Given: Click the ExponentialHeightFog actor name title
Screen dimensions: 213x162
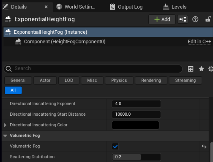Looking at the screenshot, I should (45, 19).
